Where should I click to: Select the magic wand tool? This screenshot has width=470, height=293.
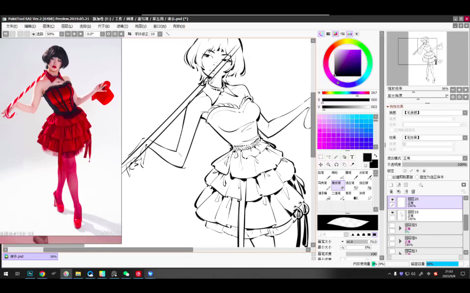click(x=336, y=157)
